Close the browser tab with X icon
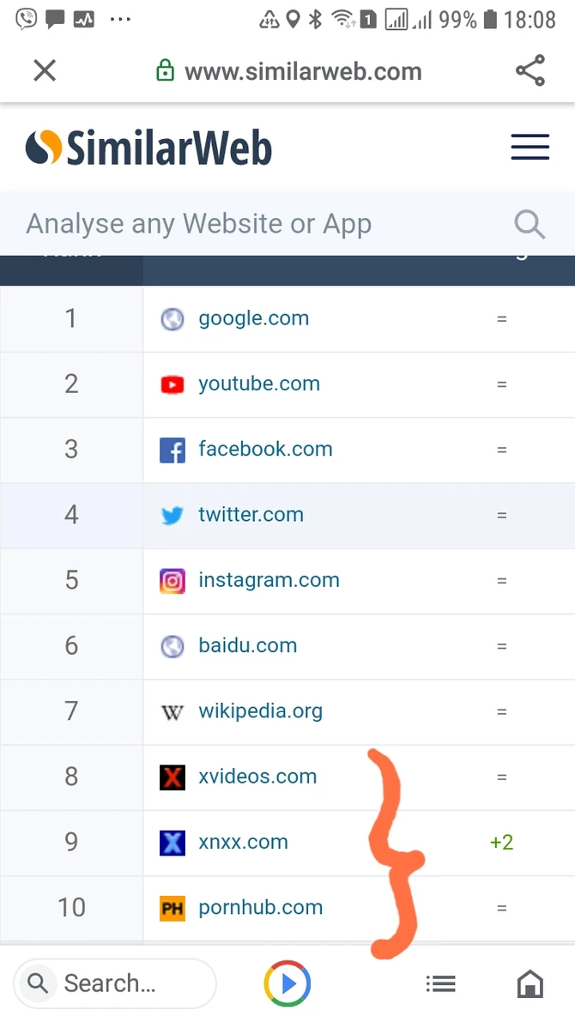Image resolution: width=575 pixels, height=1022 pixels. (x=45, y=70)
